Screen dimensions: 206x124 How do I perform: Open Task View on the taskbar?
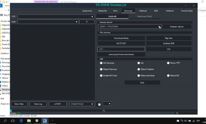[x=13, y=121]
